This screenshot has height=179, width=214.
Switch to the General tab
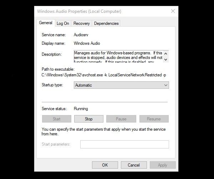click(46, 23)
